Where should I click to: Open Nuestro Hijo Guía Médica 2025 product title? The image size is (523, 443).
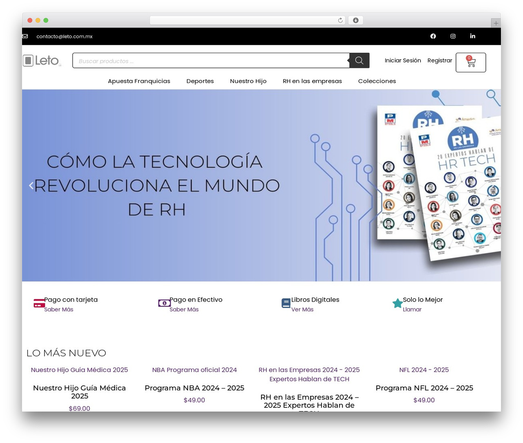pos(79,392)
